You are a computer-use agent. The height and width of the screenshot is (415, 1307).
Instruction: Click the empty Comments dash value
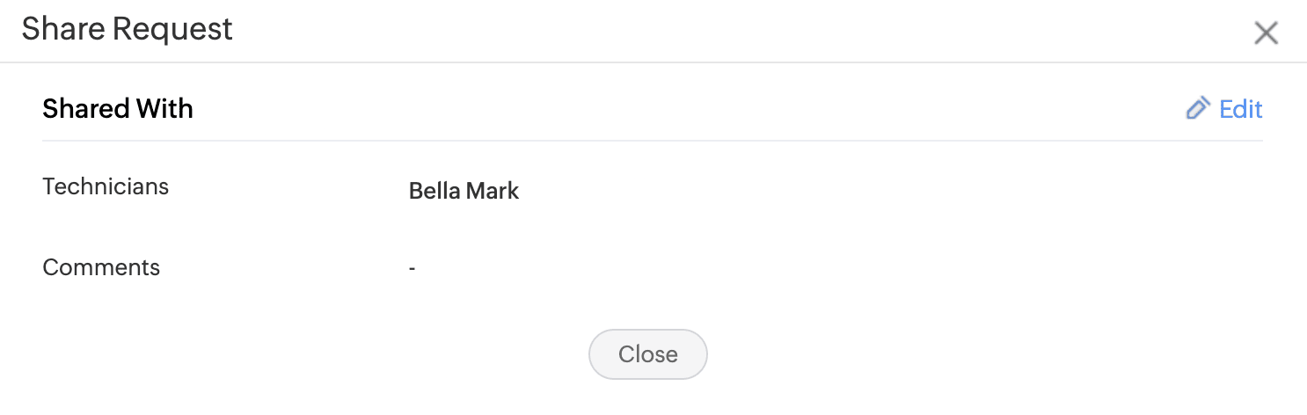coord(412,268)
